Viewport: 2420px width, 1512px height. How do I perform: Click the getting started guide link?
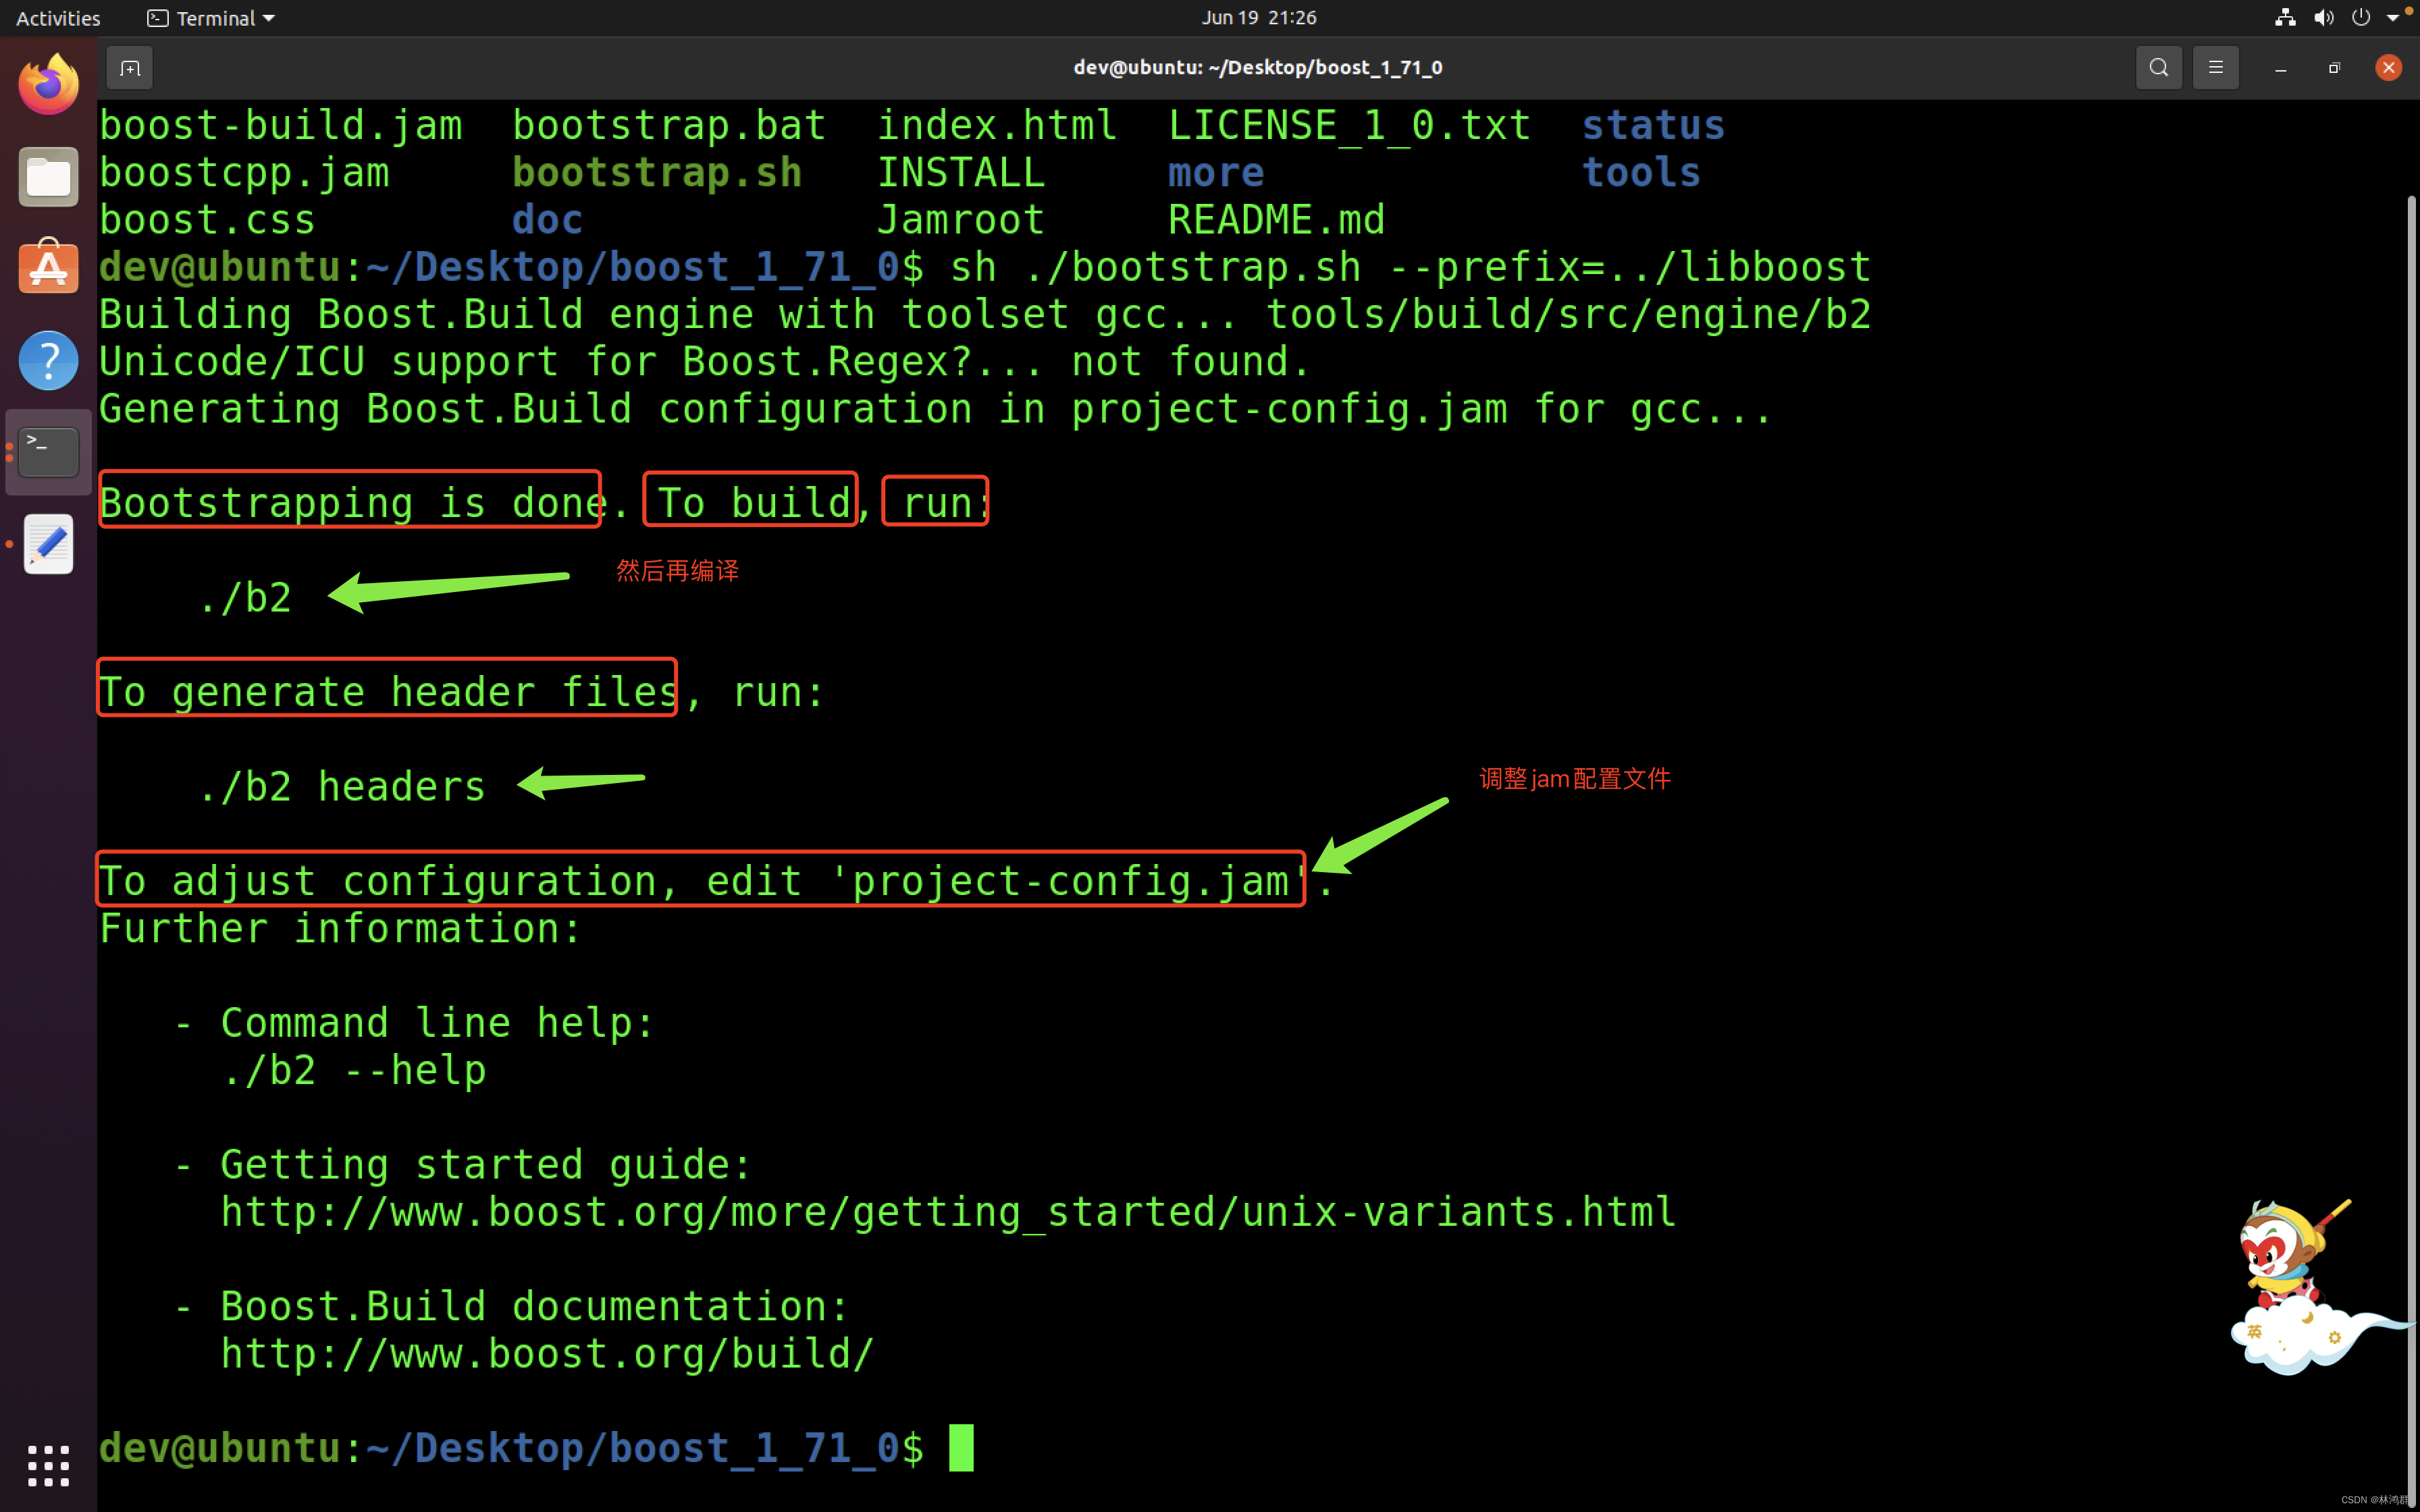point(946,1211)
